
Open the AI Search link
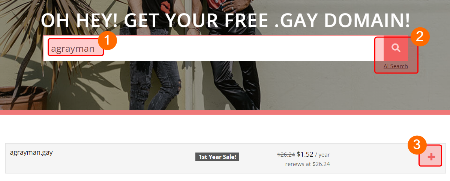pyautogui.click(x=396, y=66)
